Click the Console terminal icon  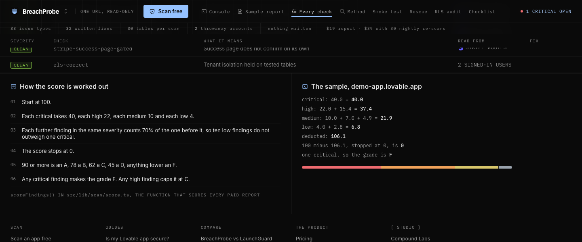(204, 12)
